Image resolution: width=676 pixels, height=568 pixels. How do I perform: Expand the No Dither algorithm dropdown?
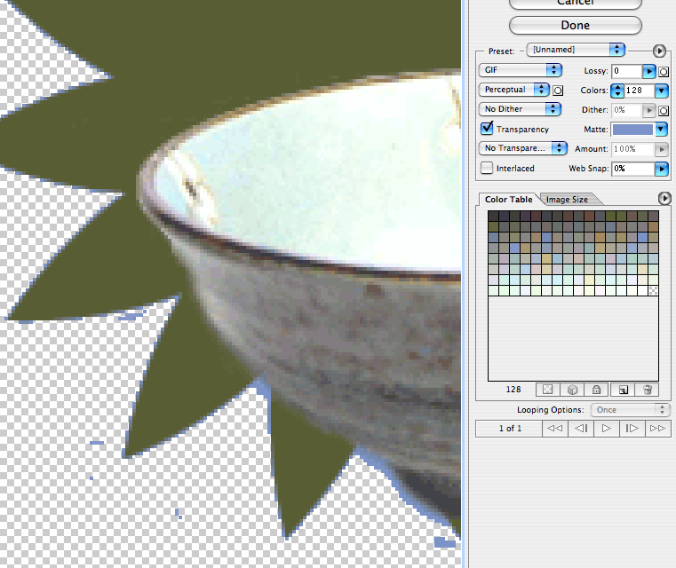[521, 109]
